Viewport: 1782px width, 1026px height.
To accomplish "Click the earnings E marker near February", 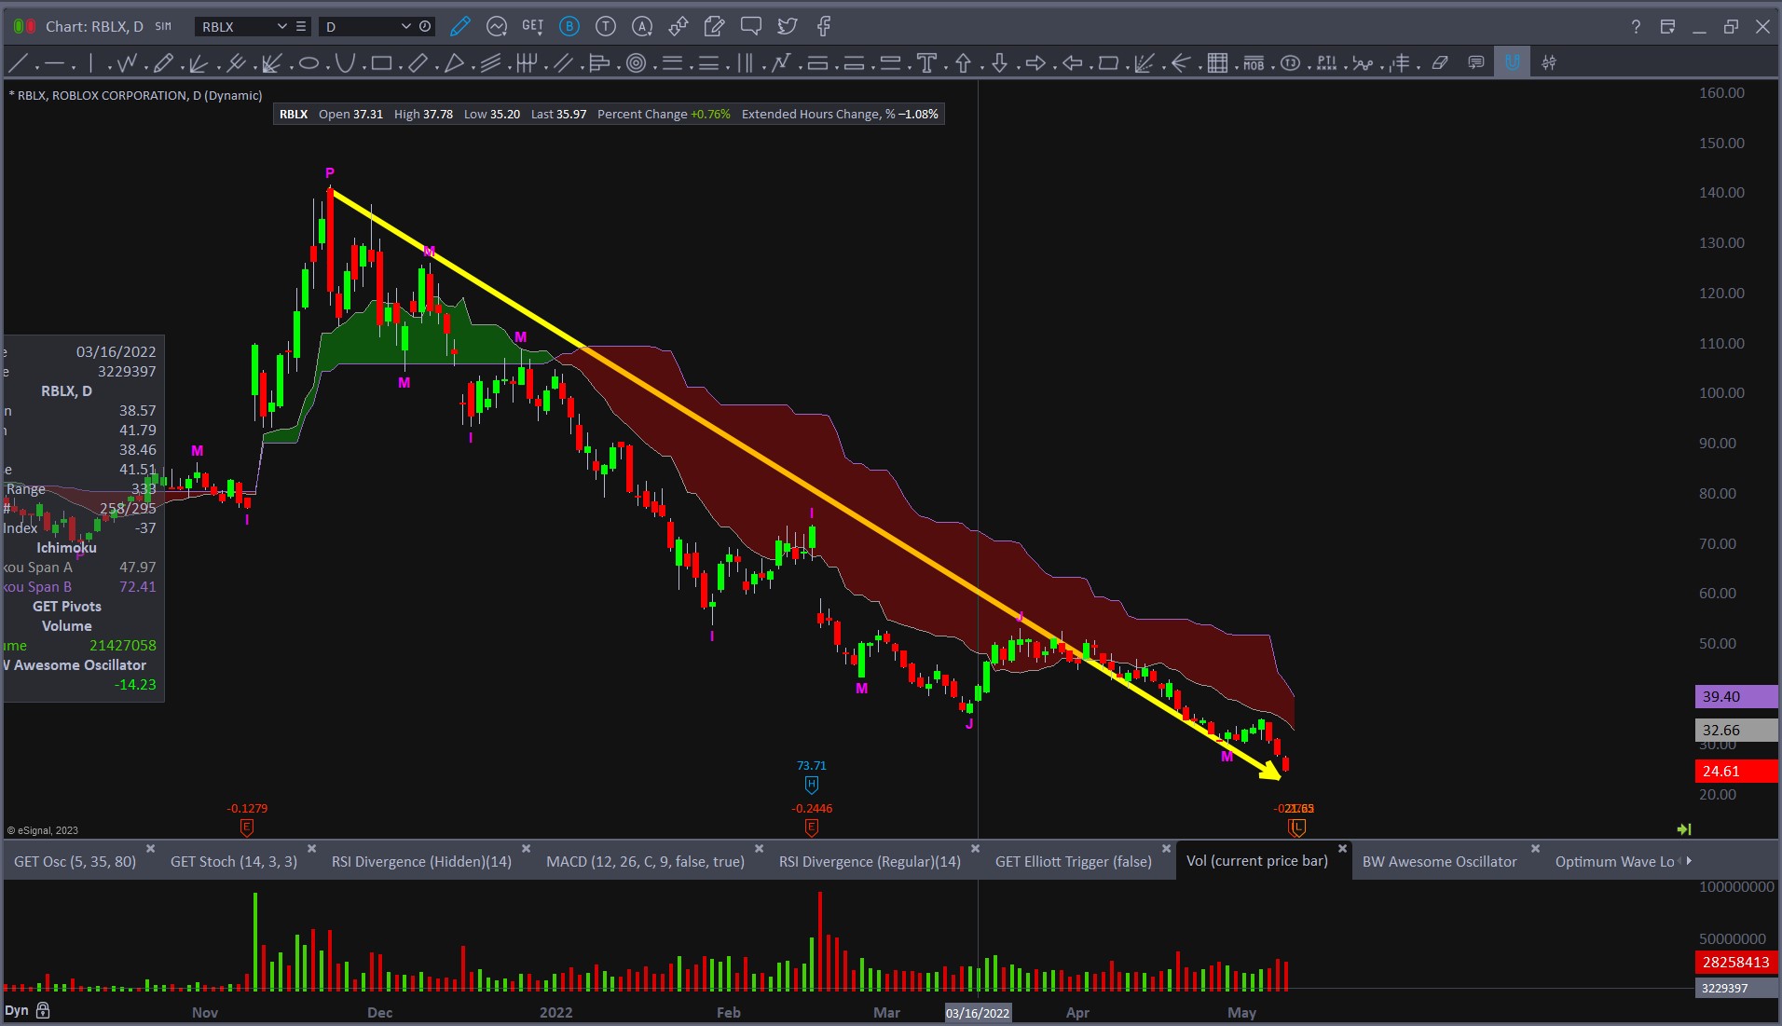I will point(812,828).
